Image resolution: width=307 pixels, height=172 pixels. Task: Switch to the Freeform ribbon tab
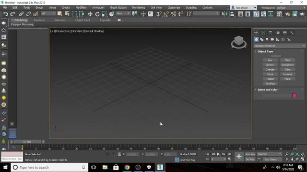[x=39, y=20]
